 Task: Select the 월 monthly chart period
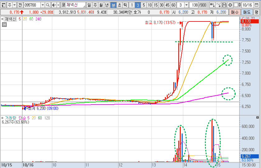point(101,5)
